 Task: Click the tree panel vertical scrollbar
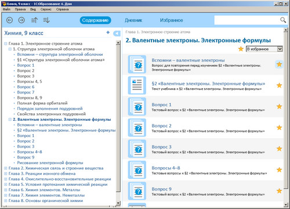(118, 118)
